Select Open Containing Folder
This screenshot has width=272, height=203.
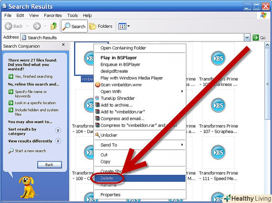[140, 48]
